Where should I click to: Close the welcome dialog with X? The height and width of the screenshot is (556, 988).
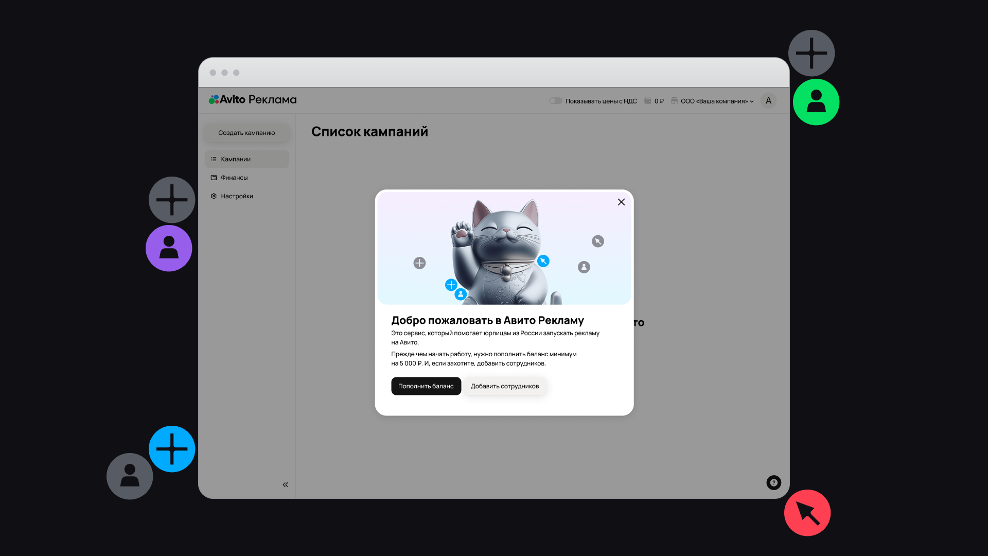[x=621, y=202]
